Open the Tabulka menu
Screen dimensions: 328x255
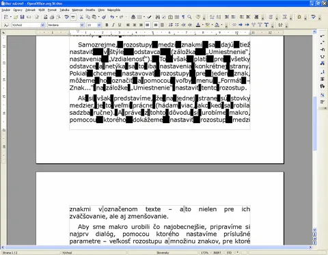64,10
